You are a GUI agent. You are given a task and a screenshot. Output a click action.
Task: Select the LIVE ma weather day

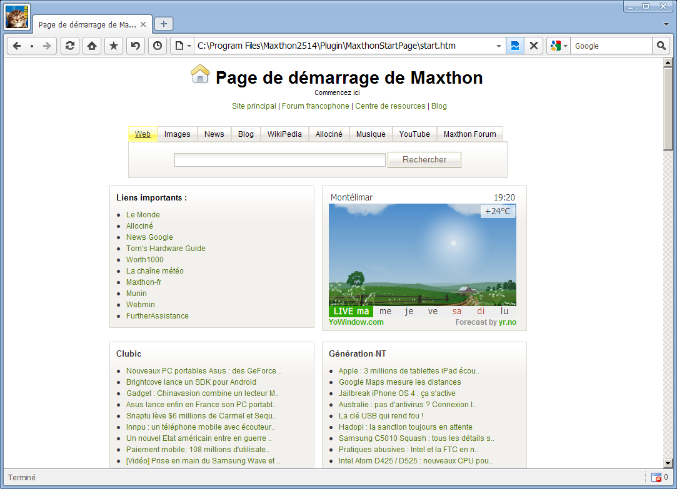pyautogui.click(x=351, y=312)
